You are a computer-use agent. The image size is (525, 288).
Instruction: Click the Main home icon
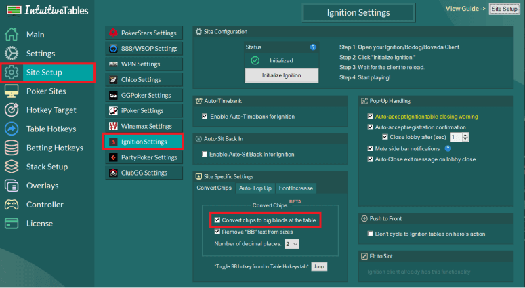(x=12, y=34)
